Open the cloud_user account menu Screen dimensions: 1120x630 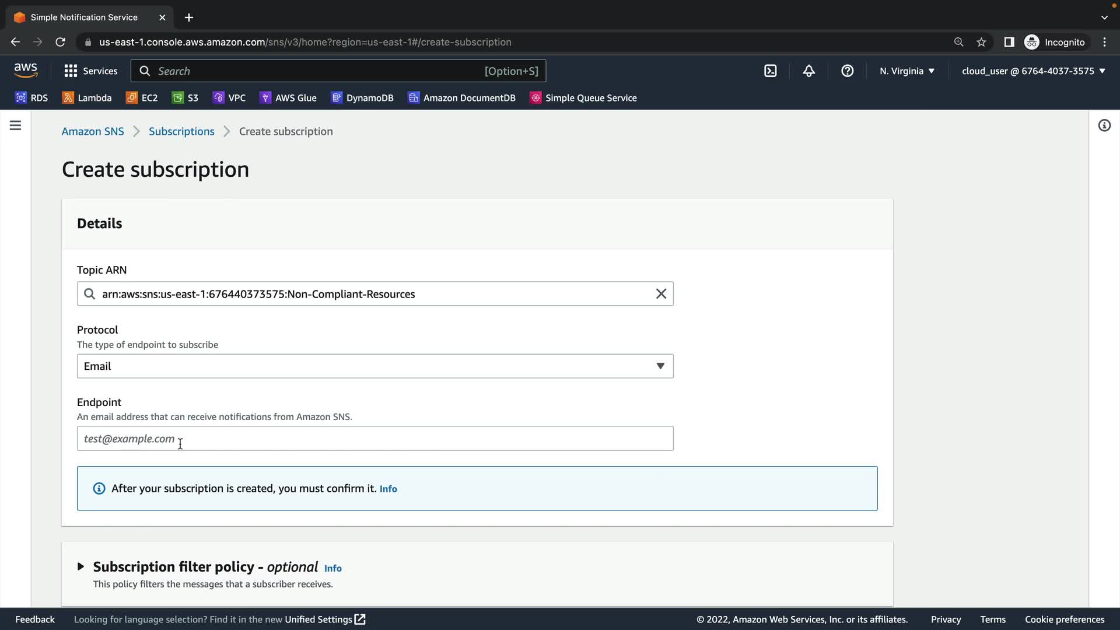1033,71
